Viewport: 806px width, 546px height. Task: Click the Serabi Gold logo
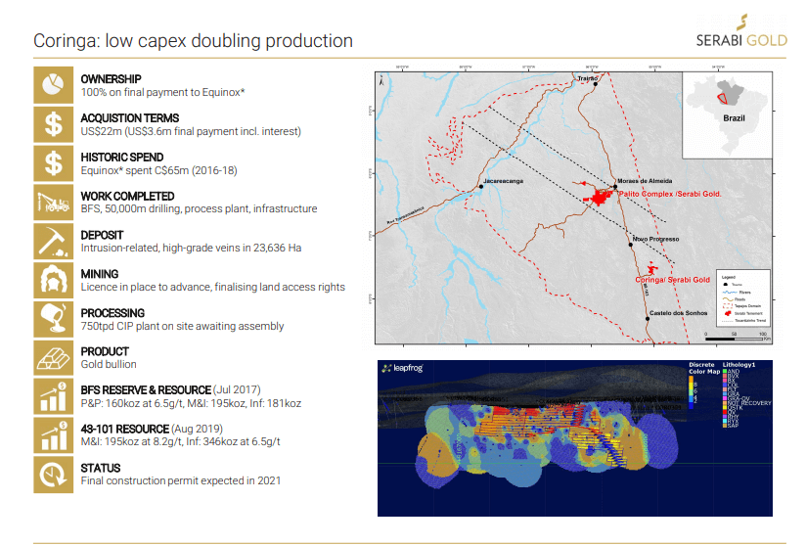(x=741, y=31)
